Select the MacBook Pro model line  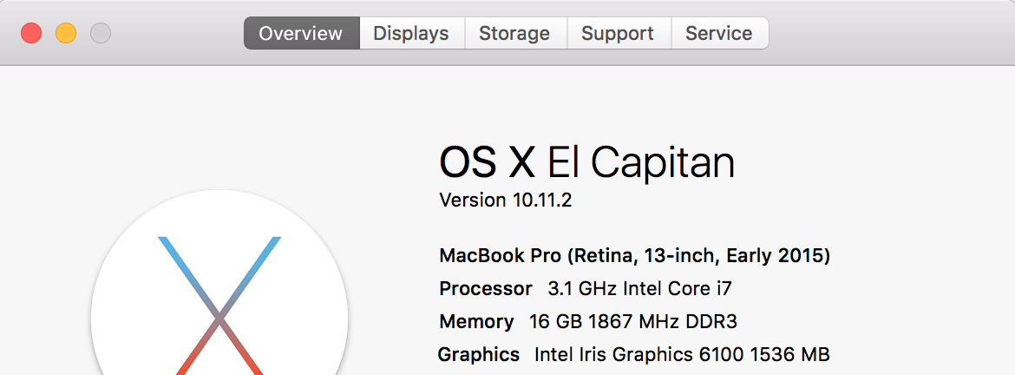click(x=635, y=256)
